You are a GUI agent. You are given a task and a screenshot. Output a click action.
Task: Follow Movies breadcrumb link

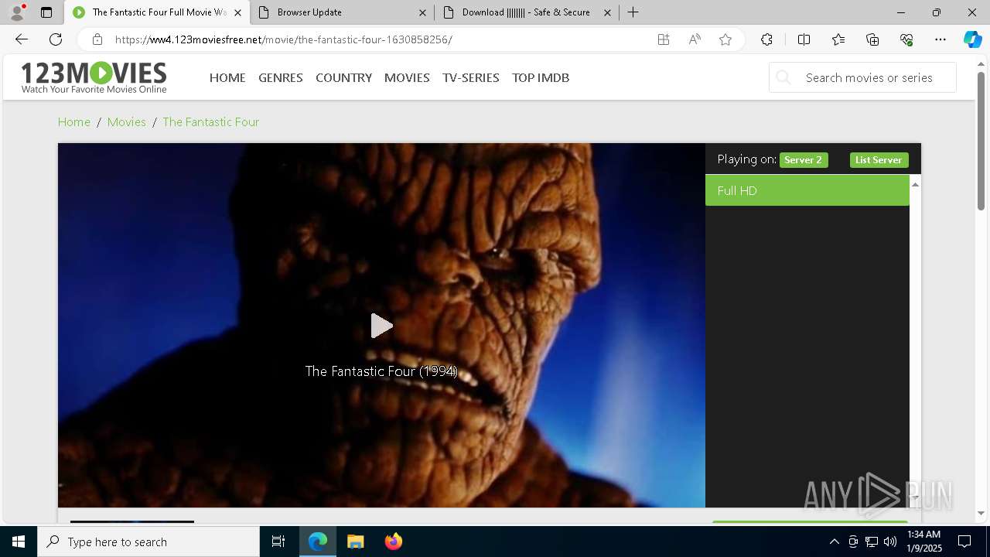click(127, 121)
